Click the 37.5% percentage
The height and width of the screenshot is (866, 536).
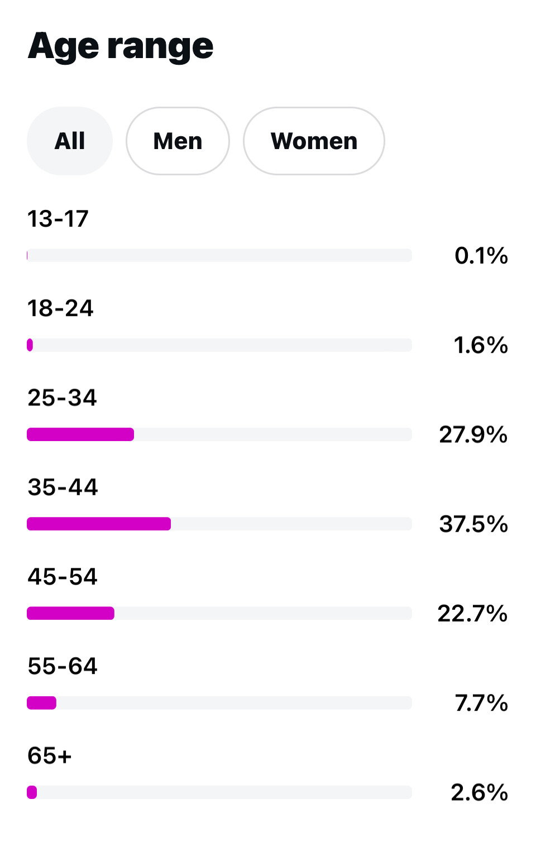pos(473,524)
